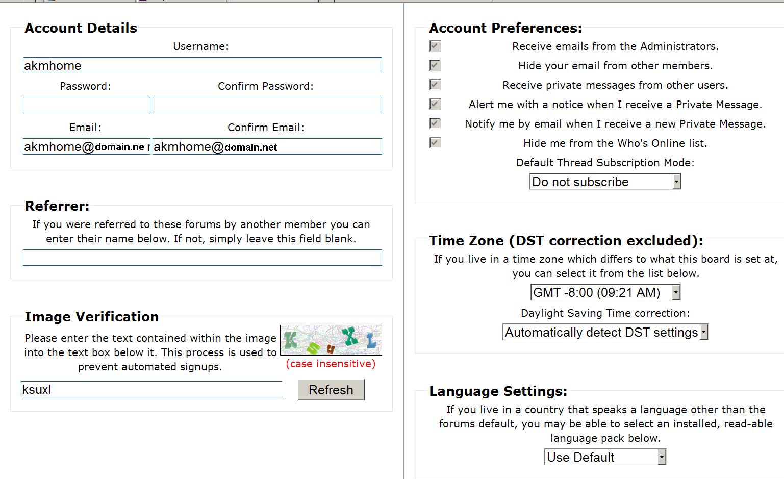Disable alert notice for received Private Message
Screen dimensions: 784x479
pyautogui.click(x=435, y=105)
